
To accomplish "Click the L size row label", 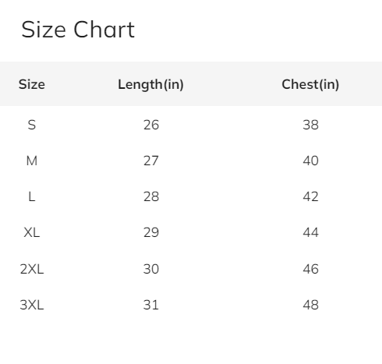I will (32, 196).
